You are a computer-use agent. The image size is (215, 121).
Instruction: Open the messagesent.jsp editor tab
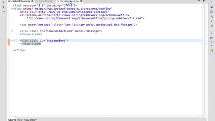coord(69,1)
